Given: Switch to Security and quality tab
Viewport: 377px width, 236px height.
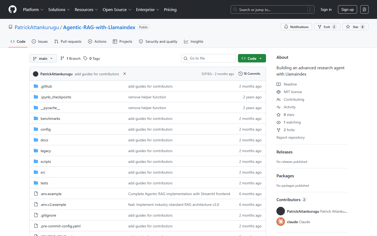Looking at the screenshot, I should point(158,41).
